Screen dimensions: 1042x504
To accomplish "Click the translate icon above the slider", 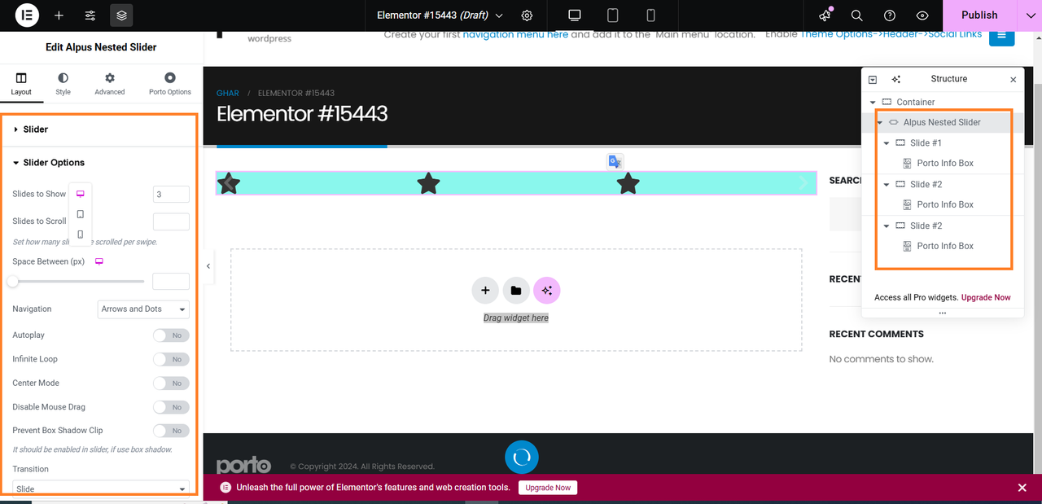I will coord(615,161).
